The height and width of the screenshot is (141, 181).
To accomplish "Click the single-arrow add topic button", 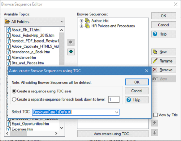I will [71, 42].
